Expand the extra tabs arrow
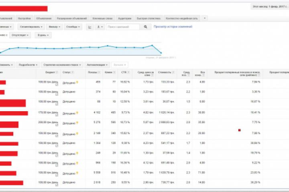 tap(205, 18)
